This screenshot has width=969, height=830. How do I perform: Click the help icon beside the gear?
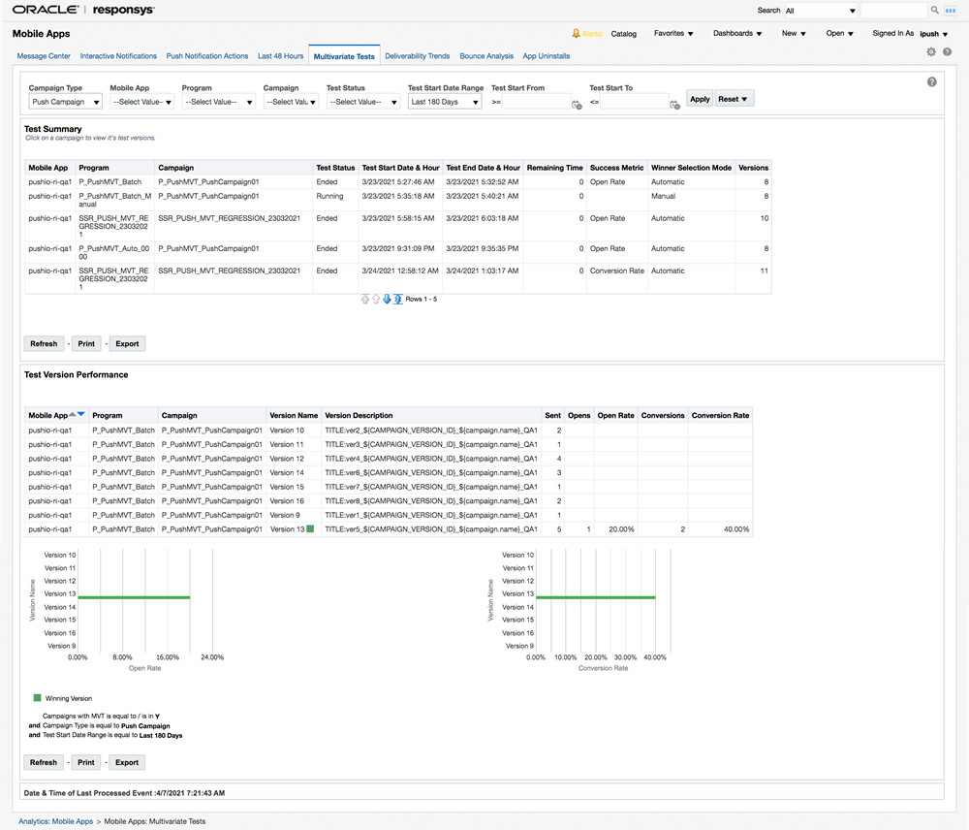tap(946, 51)
